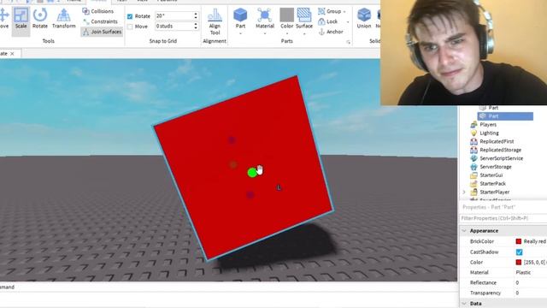
Task: Select StarterGui in Explorer
Action: coord(491,175)
